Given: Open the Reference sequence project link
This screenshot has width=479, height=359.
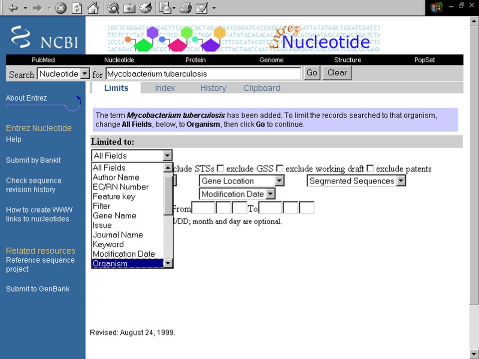Looking at the screenshot, I should click(x=40, y=265).
